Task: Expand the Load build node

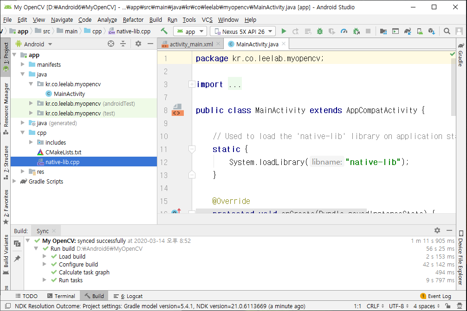Action: 45,257
